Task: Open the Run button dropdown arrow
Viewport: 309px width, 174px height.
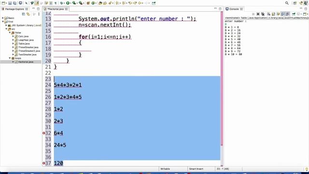Action: pos(70,3)
